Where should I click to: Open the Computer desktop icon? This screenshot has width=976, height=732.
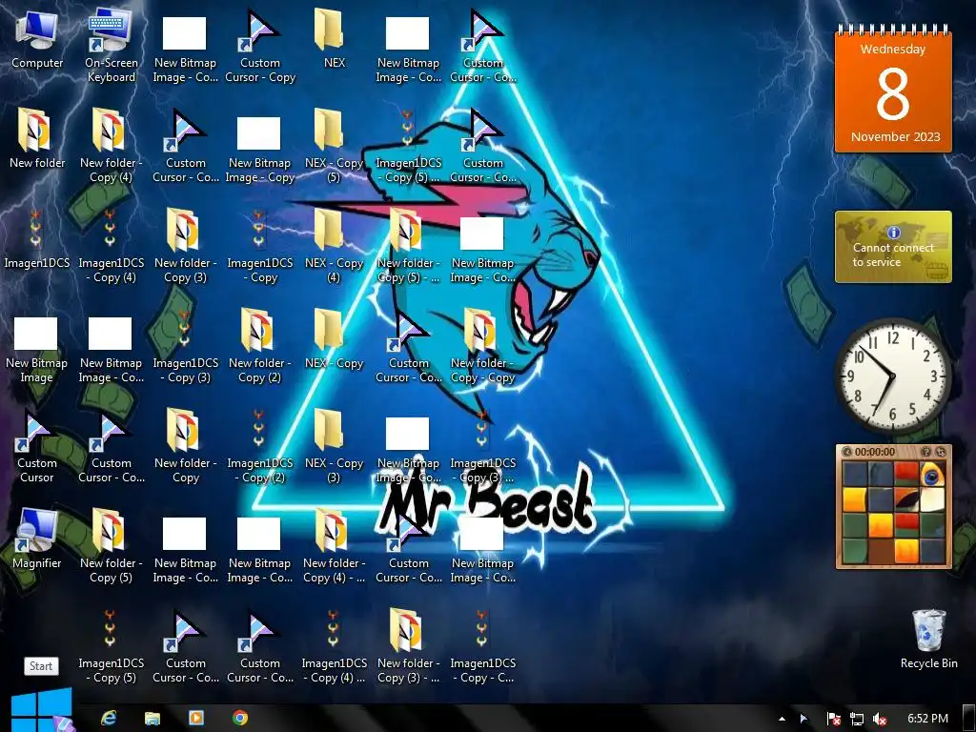(x=37, y=40)
